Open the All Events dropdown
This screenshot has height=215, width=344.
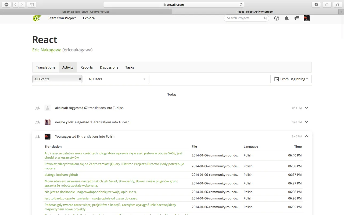pos(57,79)
